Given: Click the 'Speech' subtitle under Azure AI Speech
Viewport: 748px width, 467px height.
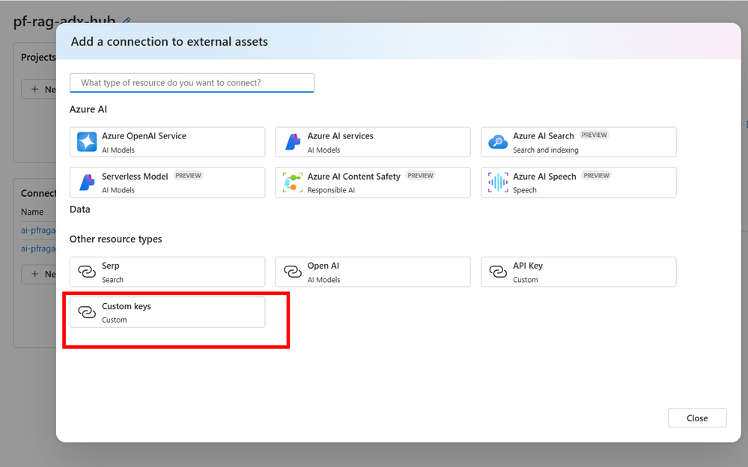Looking at the screenshot, I should tap(525, 190).
